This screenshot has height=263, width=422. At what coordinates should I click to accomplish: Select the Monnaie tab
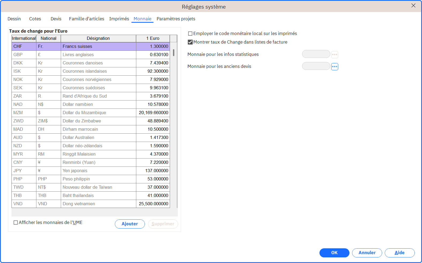click(x=142, y=19)
